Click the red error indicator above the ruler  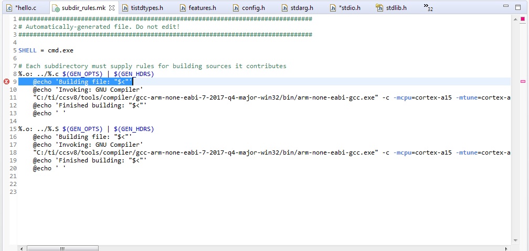coord(523,19)
